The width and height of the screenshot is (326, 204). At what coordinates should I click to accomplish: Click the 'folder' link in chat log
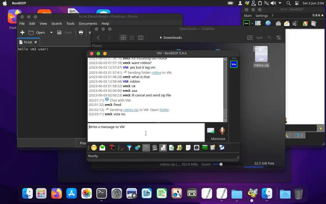pos(164,110)
